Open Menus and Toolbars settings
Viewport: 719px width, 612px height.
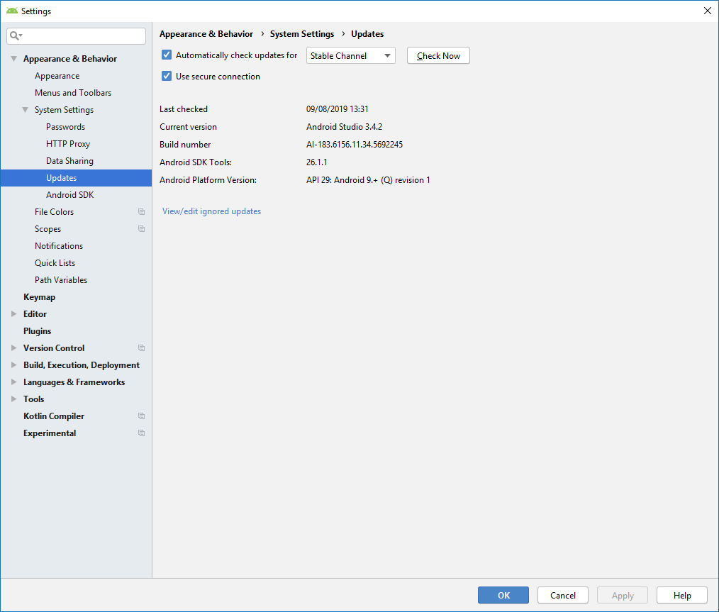(x=73, y=93)
